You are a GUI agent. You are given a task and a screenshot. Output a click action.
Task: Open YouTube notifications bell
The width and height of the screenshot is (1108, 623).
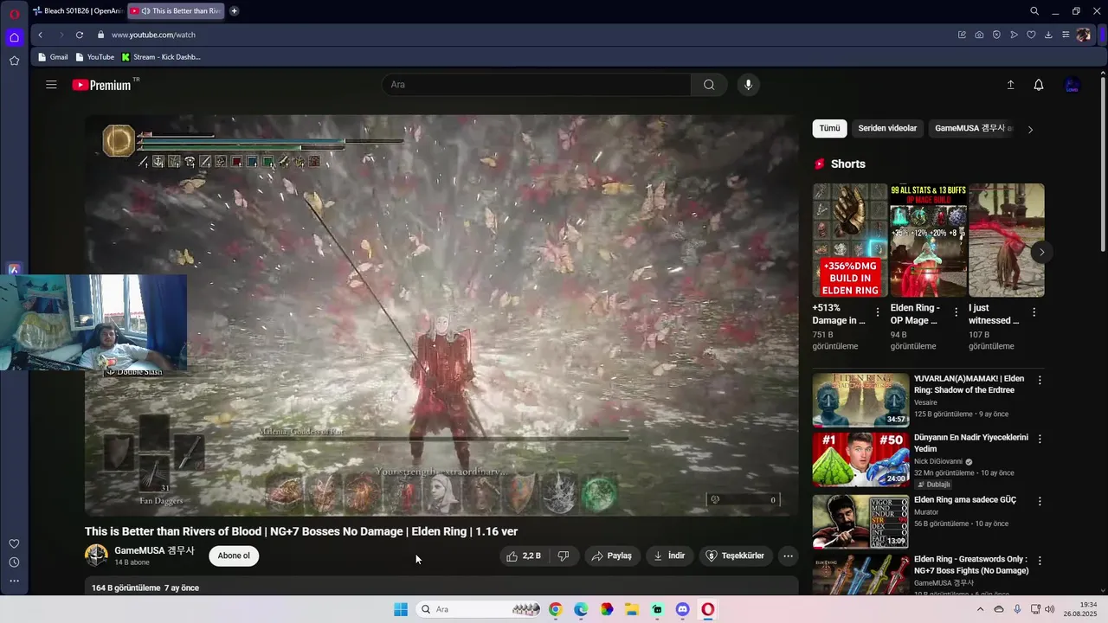point(1039,85)
